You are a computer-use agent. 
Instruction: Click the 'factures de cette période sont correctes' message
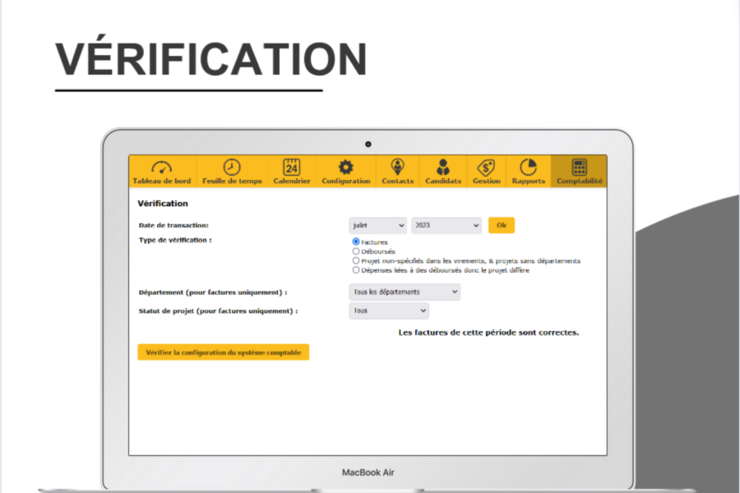[x=488, y=333]
